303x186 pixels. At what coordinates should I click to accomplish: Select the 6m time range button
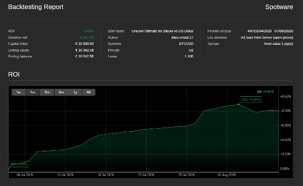click(62, 92)
